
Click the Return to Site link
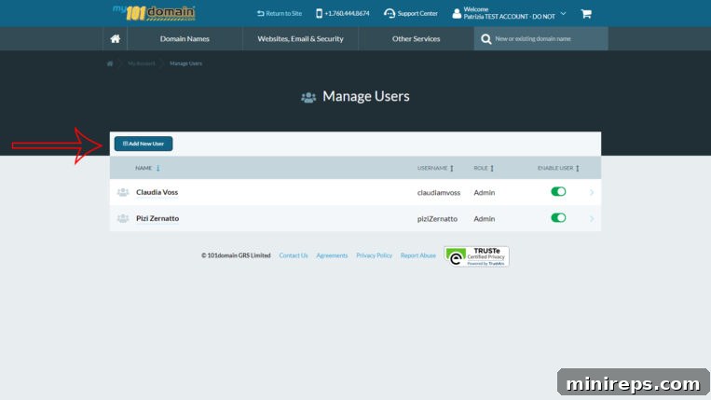[280, 14]
